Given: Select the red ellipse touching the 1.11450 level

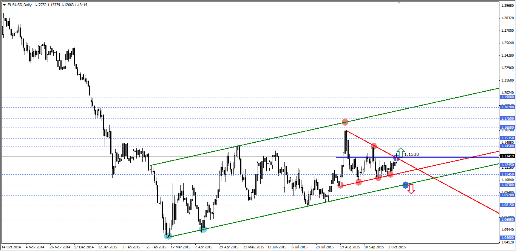Looking at the screenshot, I should coord(390,174).
